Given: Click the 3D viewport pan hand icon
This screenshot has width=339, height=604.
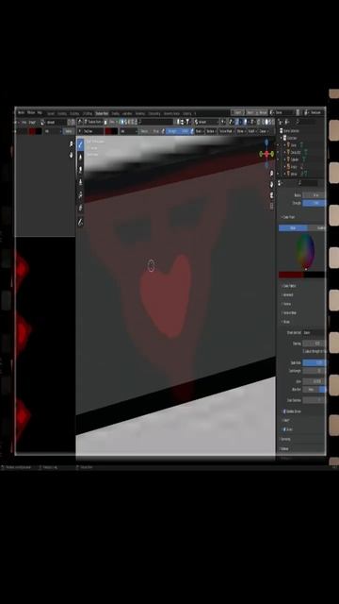Looking at the screenshot, I should 272,185.
